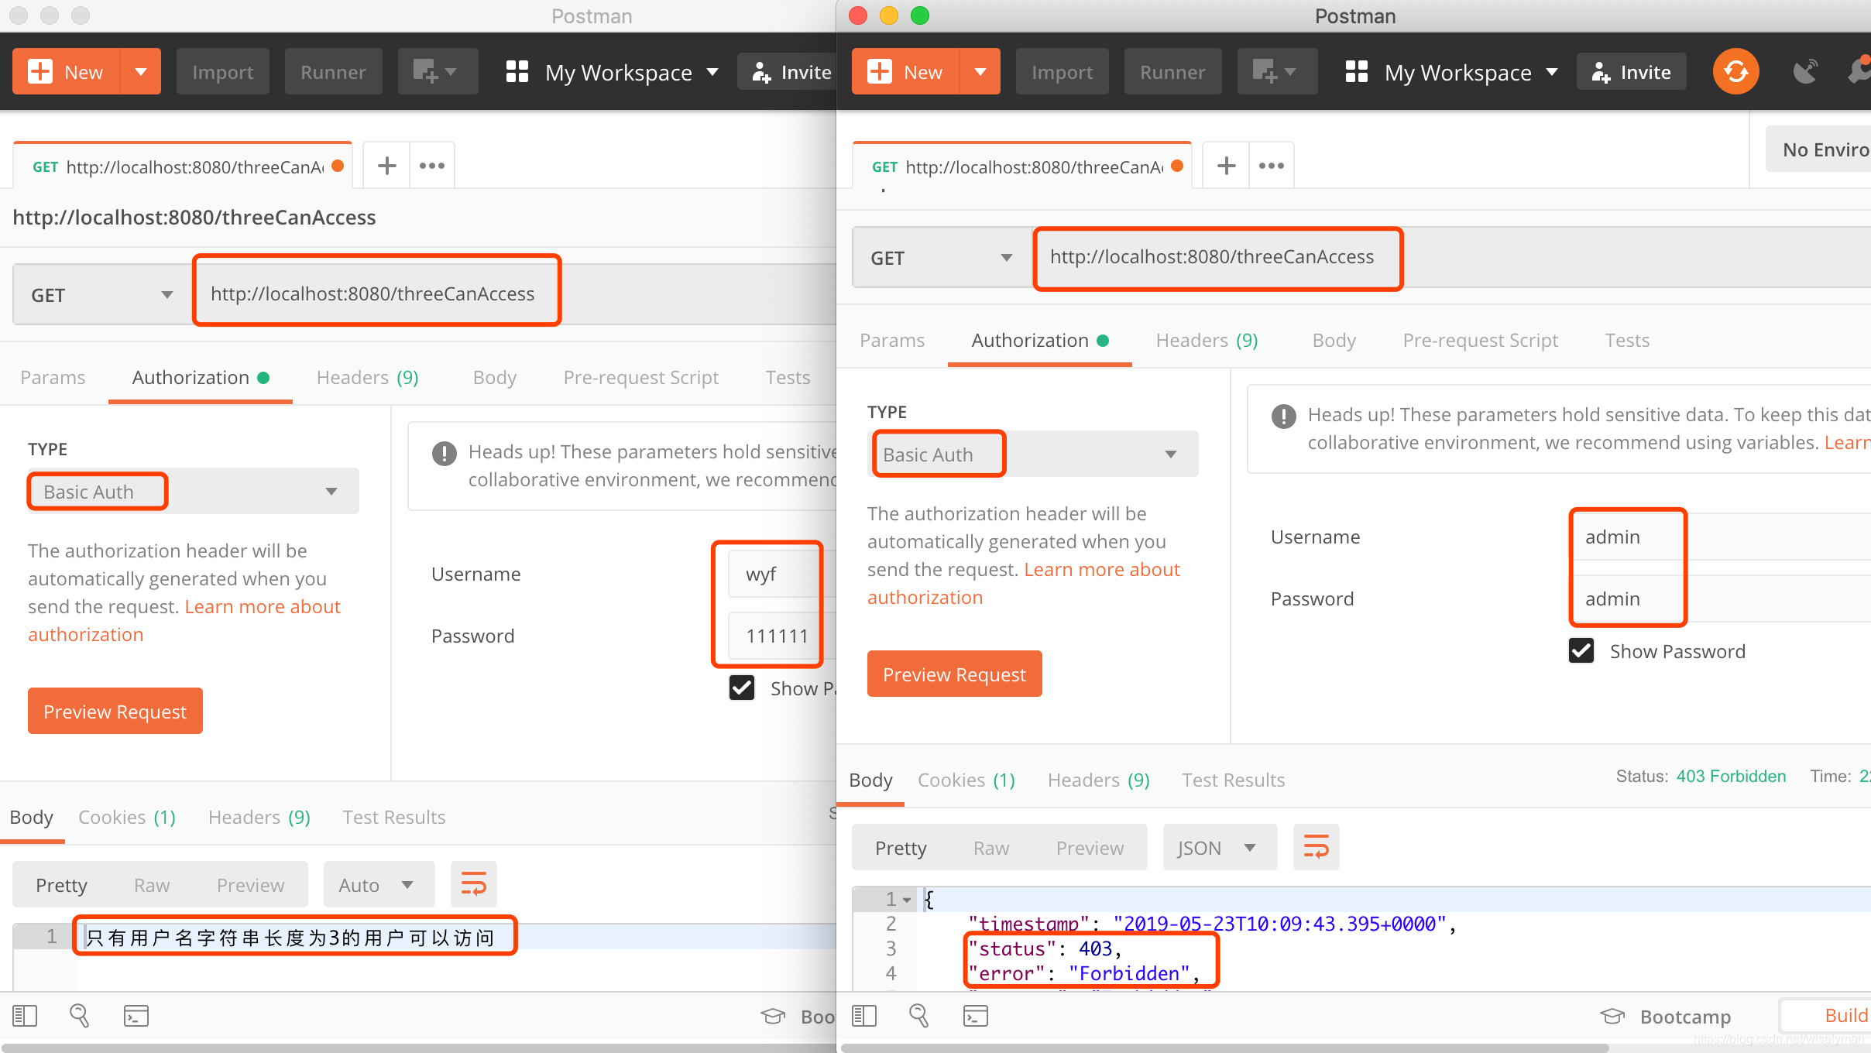Screen dimensions: 1871x1053
Task: Open Params tab in left window
Action: point(53,378)
